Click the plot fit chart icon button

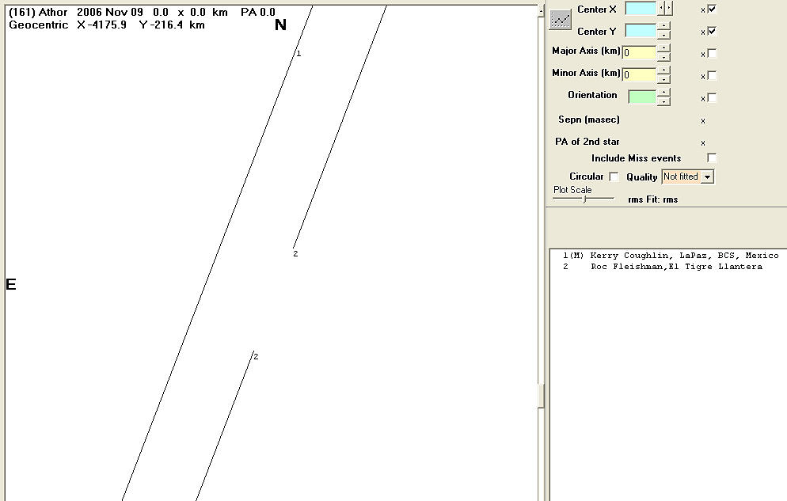[560, 20]
